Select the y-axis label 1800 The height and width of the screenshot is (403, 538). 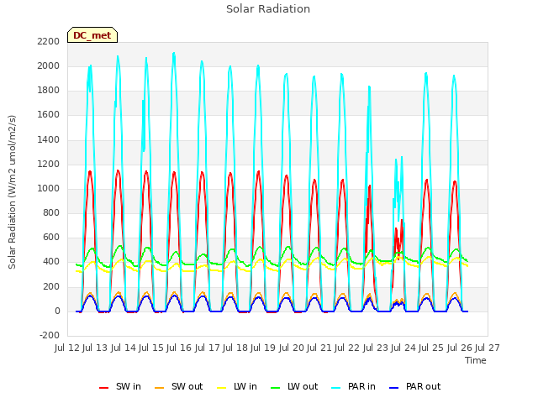point(49,91)
